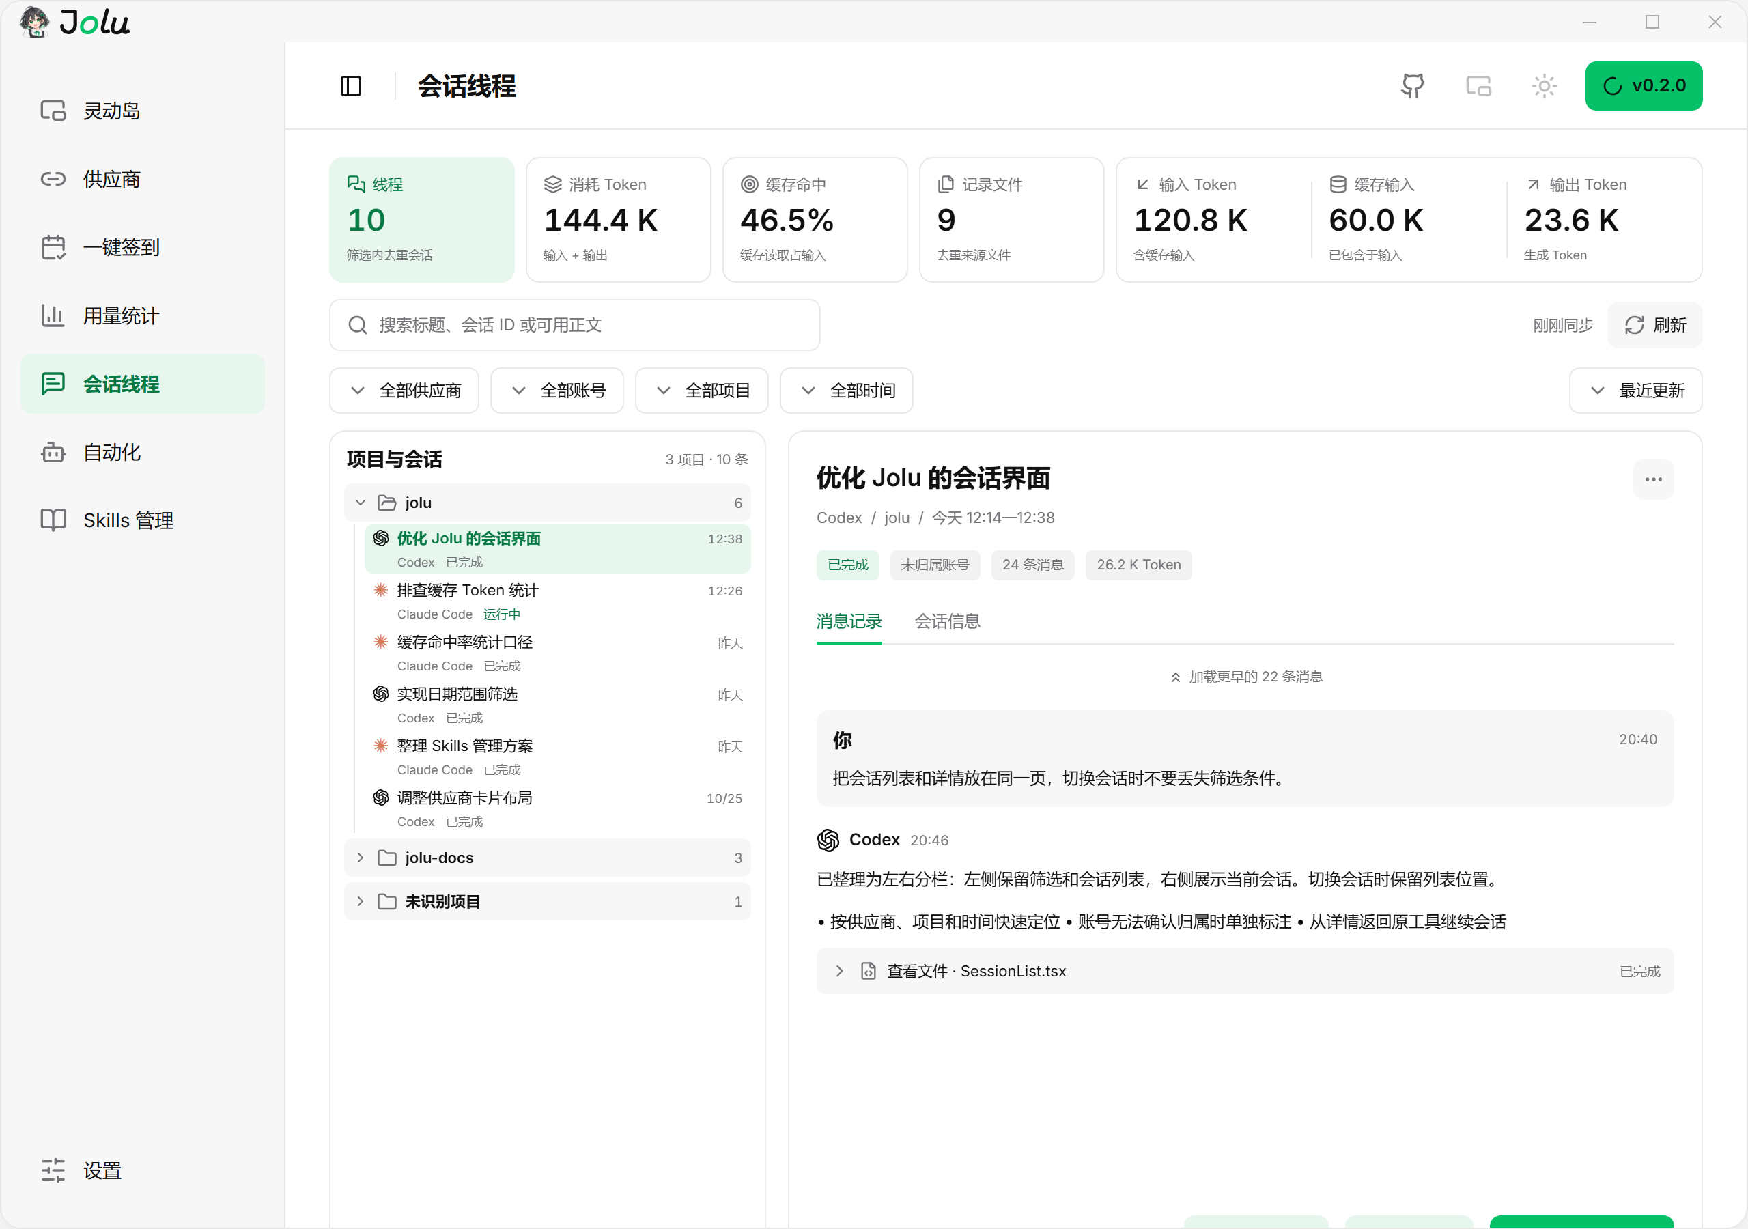Click the v0.2.0 update button

1644,86
